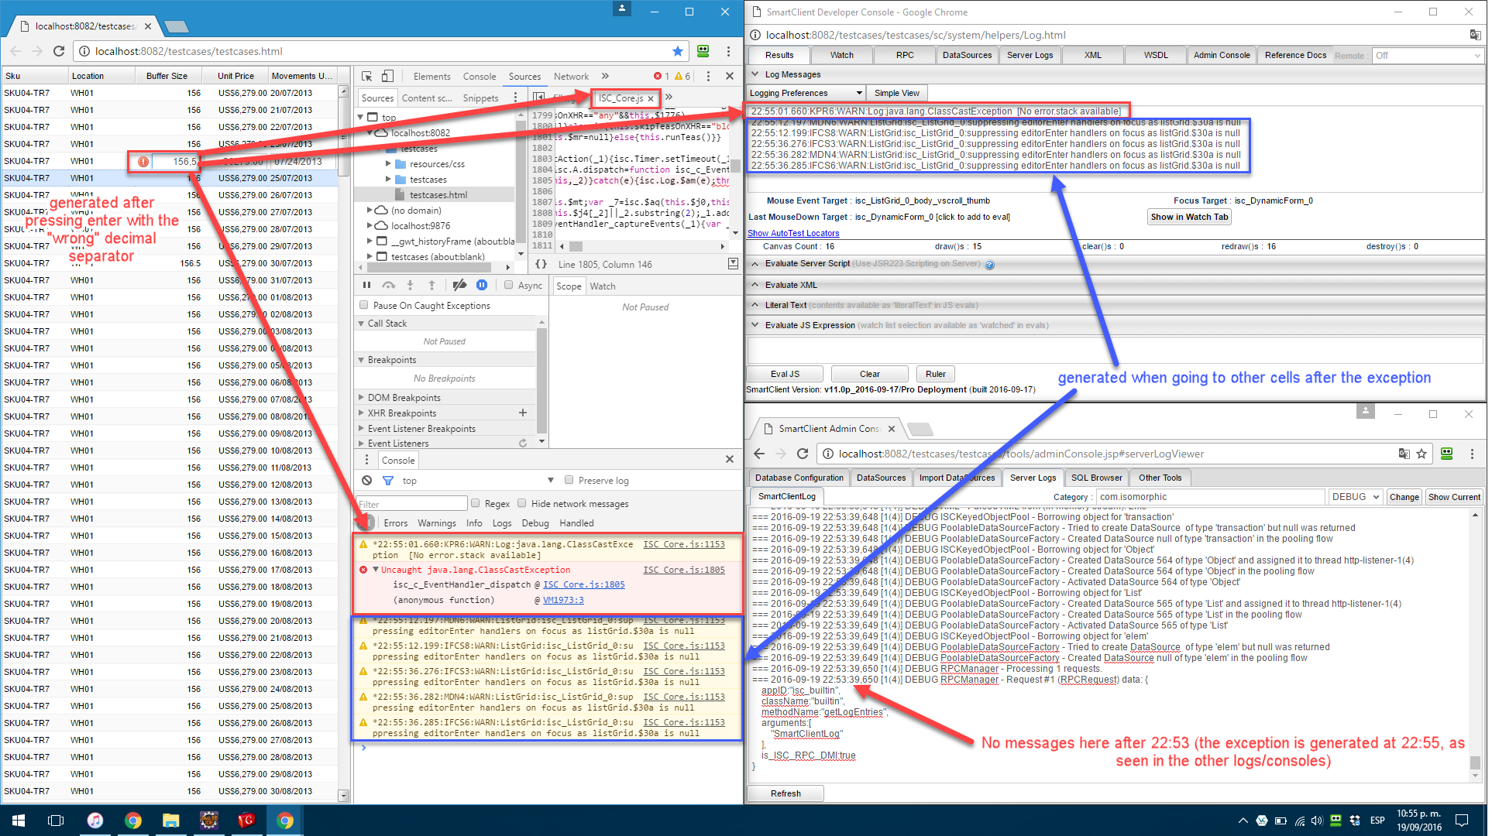Click the Show Current button in Admin Console
The width and height of the screenshot is (1492, 836).
(x=1453, y=498)
